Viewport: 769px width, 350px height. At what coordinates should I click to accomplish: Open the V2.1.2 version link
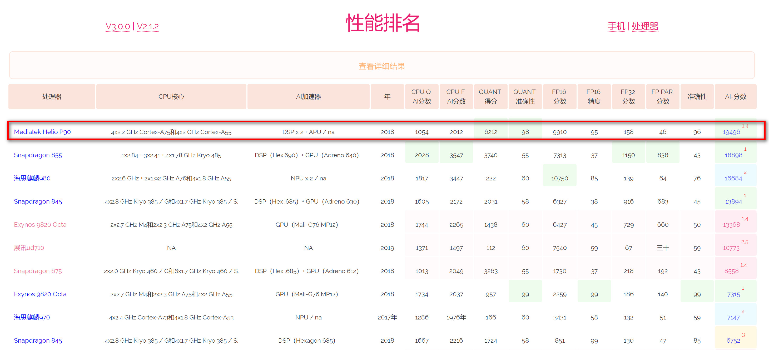pyautogui.click(x=147, y=26)
